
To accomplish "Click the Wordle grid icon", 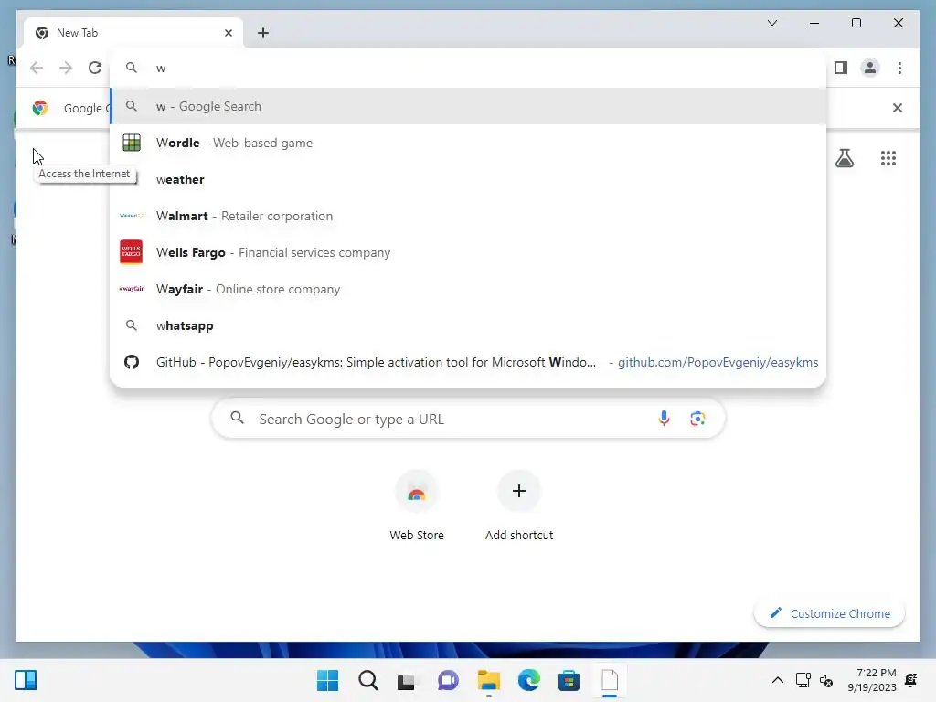I will [x=132, y=143].
